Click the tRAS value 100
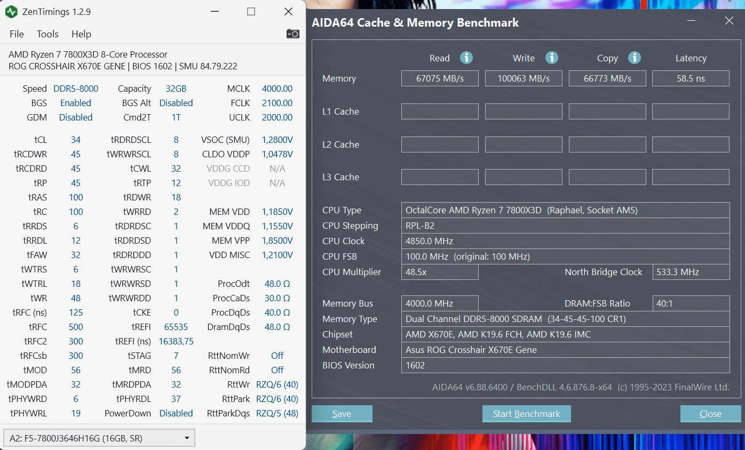This screenshot has height=450, width=745. (x=76, y=197)
